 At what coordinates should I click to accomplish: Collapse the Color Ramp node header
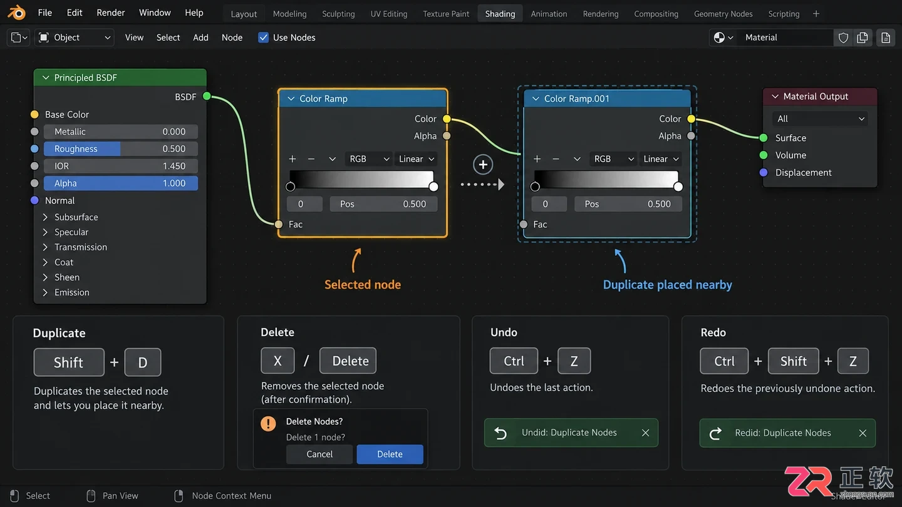(x=291, y=99)
